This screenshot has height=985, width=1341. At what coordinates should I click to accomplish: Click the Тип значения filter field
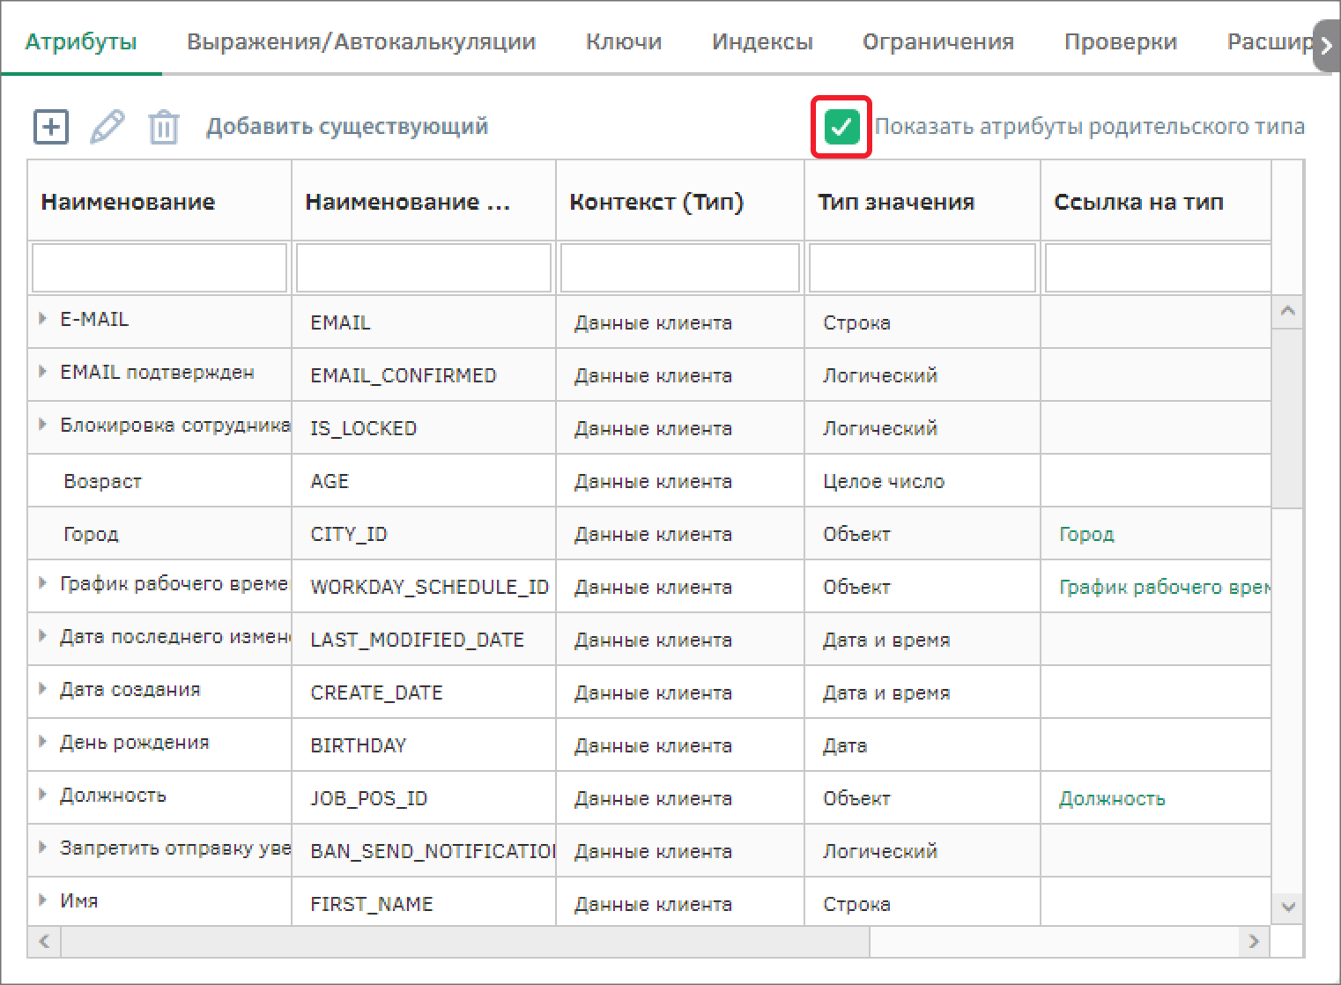coord(922,268)
